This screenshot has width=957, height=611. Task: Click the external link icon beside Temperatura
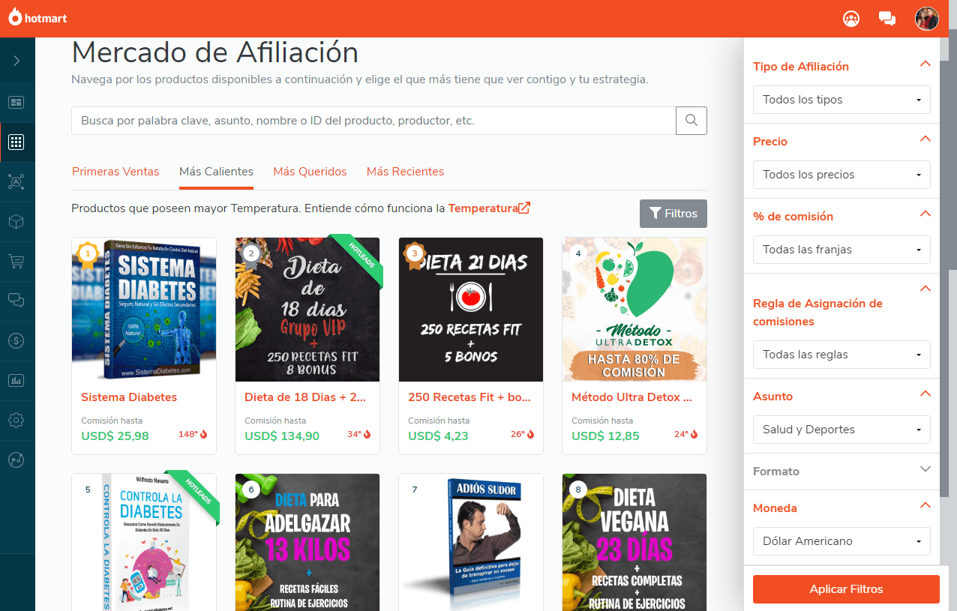tap(524, 208)
